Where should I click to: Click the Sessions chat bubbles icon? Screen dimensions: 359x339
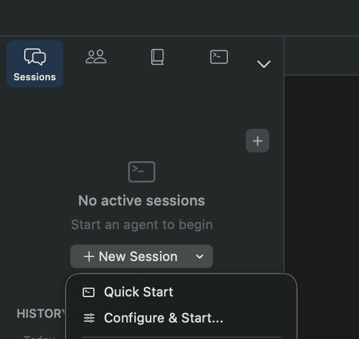click(35, 57)
